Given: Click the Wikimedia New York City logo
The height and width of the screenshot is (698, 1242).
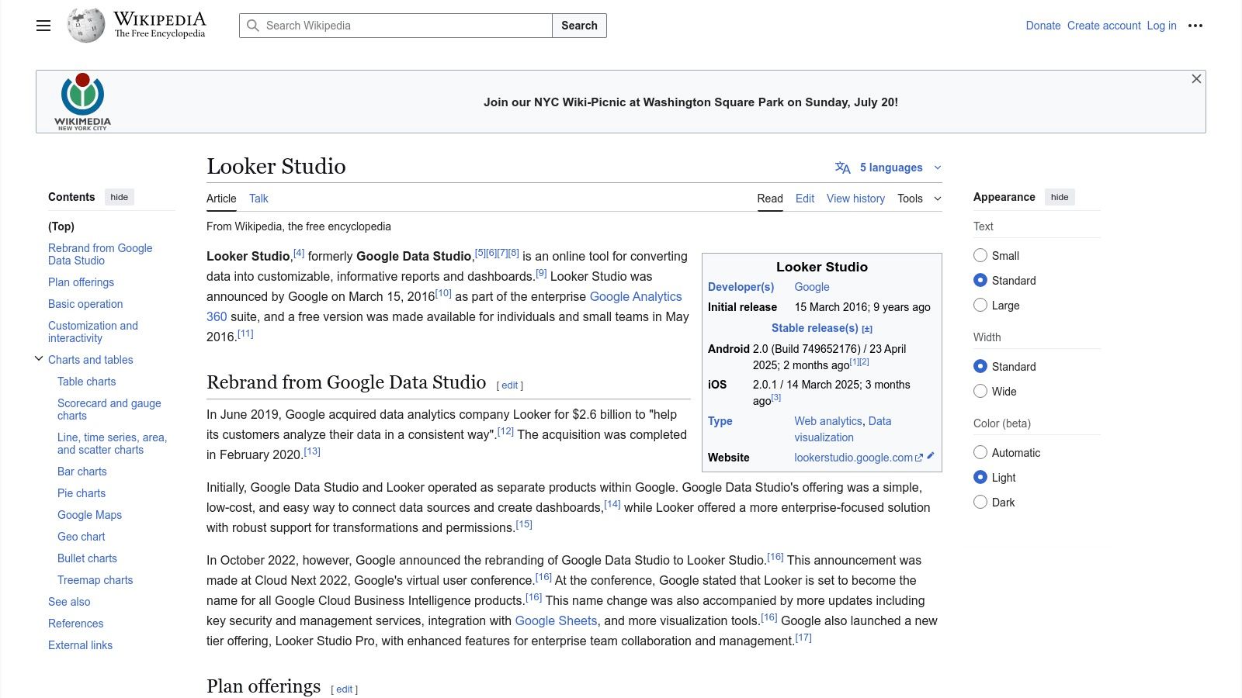Looking at the screenshot, I should 82,102.
